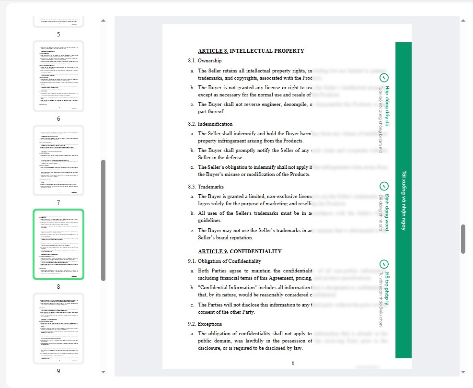Select the highlighted page 8 thumbnail
The height and width of the screenshot is (388, 473).
coord(58,245)
